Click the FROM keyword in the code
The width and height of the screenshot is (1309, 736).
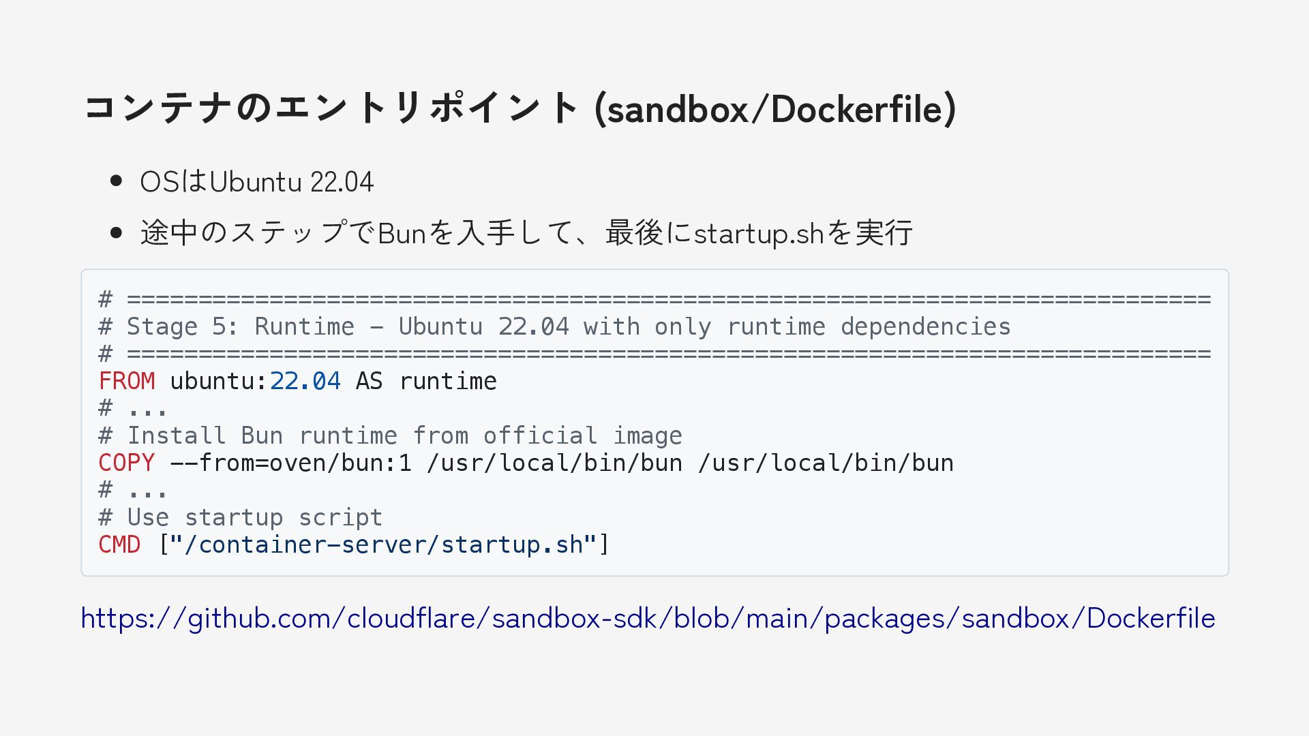point(127,381)
